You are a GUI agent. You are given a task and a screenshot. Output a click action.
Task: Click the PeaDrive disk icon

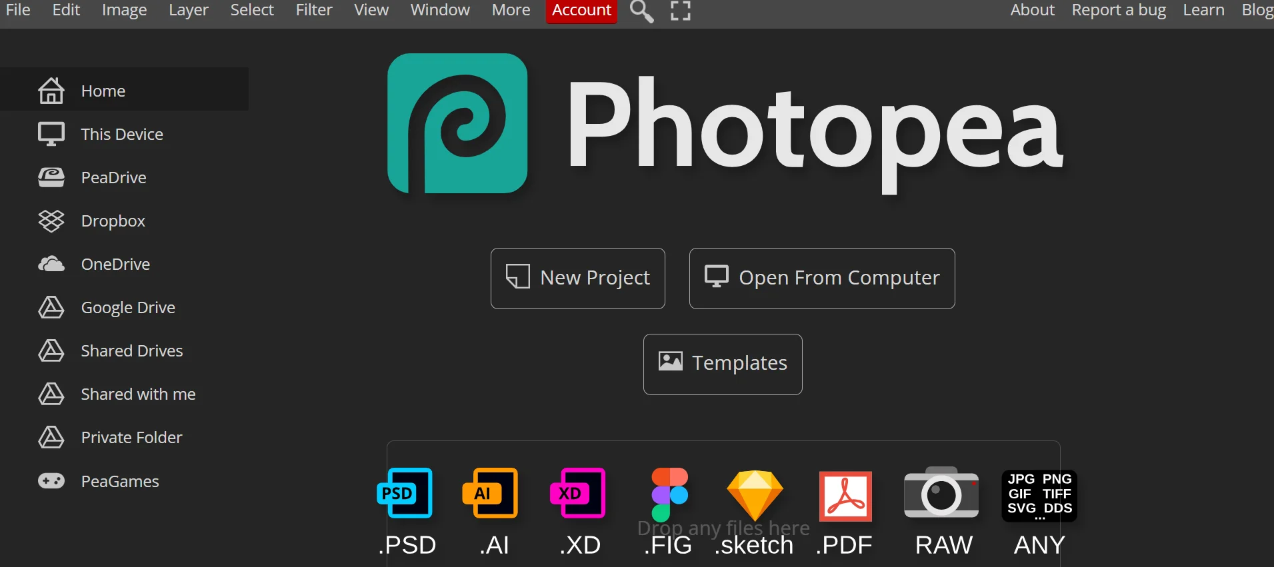click(x=51, y=177)
